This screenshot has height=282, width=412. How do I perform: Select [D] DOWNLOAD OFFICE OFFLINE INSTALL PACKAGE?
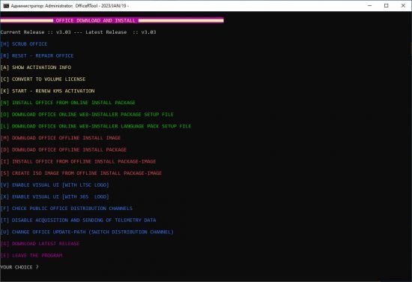coord(64,150)
